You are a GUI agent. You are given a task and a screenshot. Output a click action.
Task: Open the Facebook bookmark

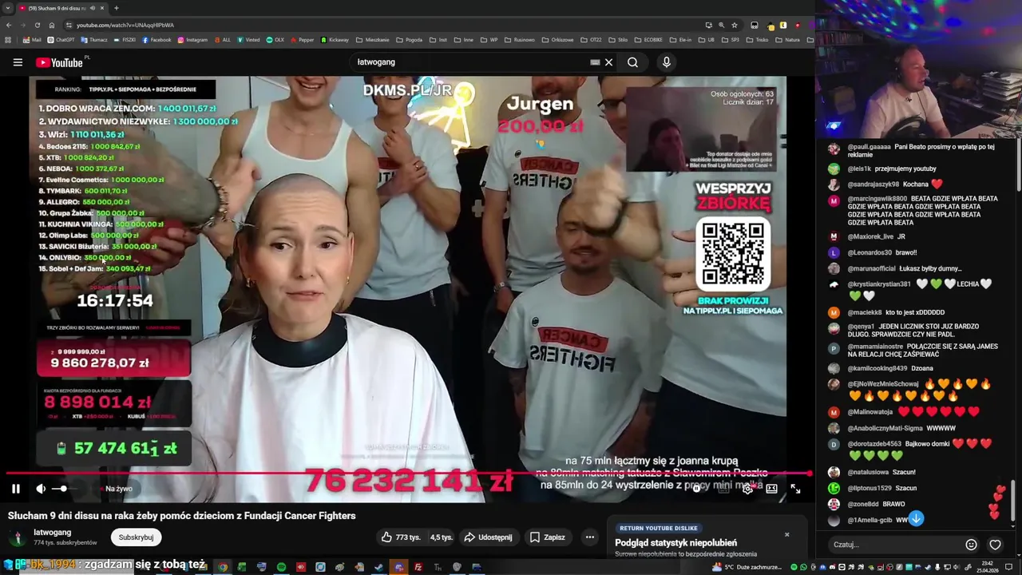pos(156,40)
